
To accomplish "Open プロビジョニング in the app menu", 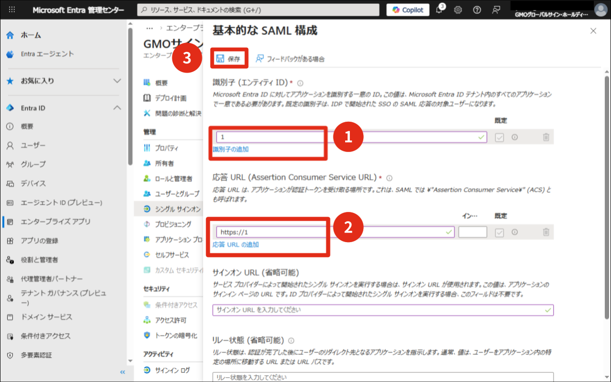I will point(173,224).
